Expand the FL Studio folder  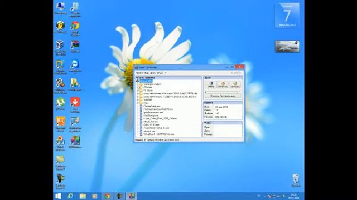[x=138, y=91]
